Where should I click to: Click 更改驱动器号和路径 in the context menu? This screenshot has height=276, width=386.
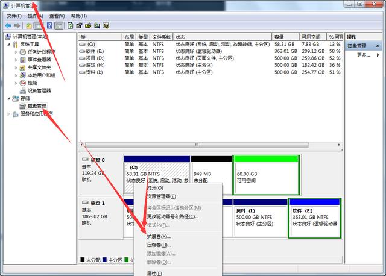click(172, 216)
